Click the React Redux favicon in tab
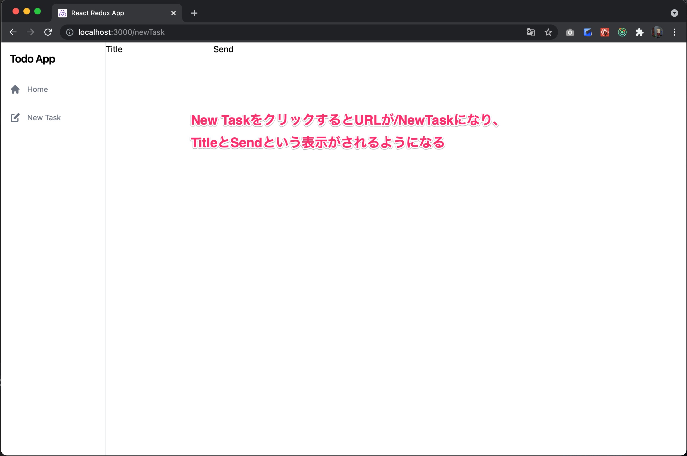This screenshot has height=456, width=687. [x=63, y=13]
